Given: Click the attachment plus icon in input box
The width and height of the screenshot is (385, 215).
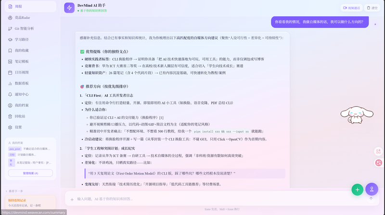Looking at the screenshot, I should click(x=72, y=200).
